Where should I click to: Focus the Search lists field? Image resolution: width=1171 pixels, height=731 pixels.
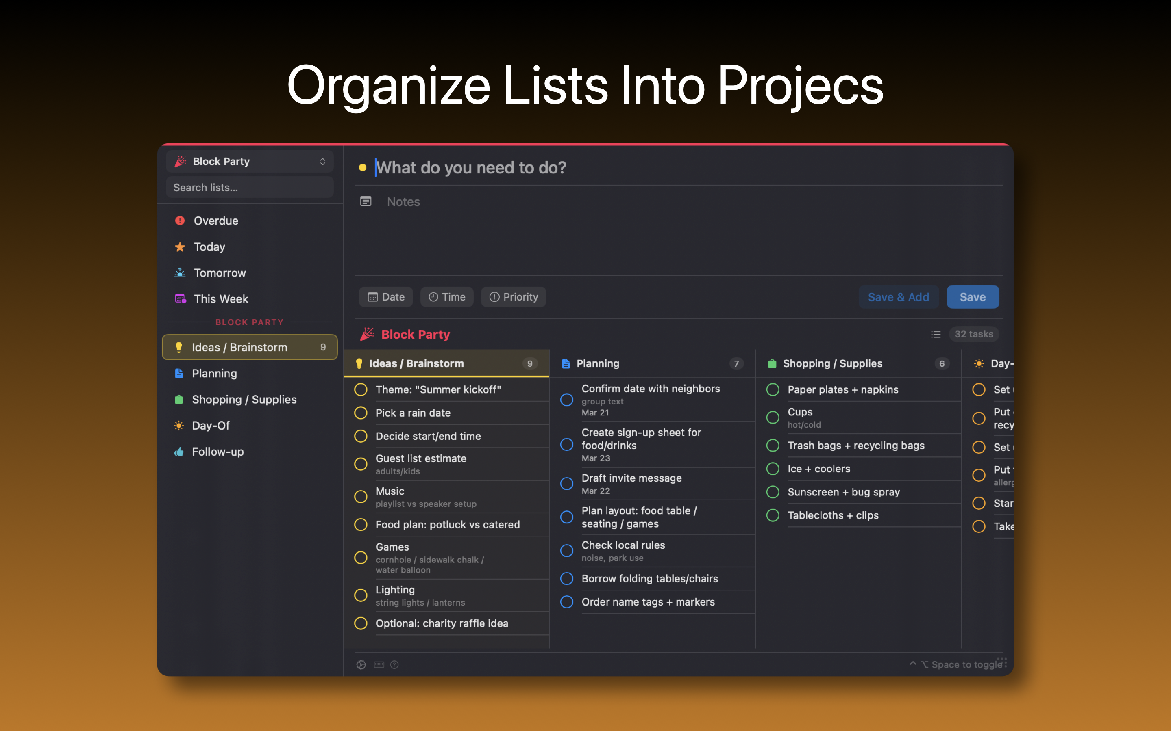250,188
